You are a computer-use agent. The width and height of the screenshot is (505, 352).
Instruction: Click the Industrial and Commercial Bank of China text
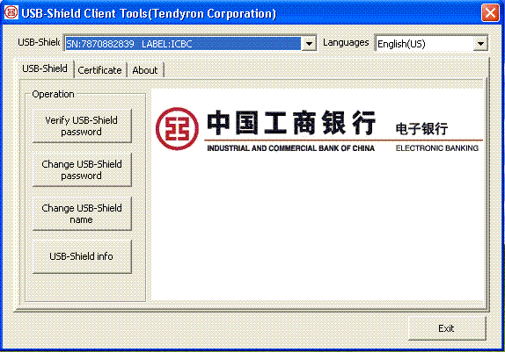(290, 148)
